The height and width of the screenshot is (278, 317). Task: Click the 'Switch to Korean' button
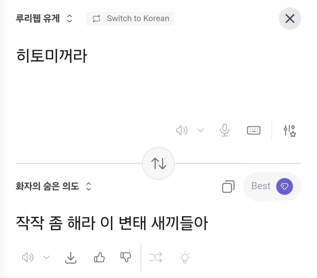coord(130,18)
